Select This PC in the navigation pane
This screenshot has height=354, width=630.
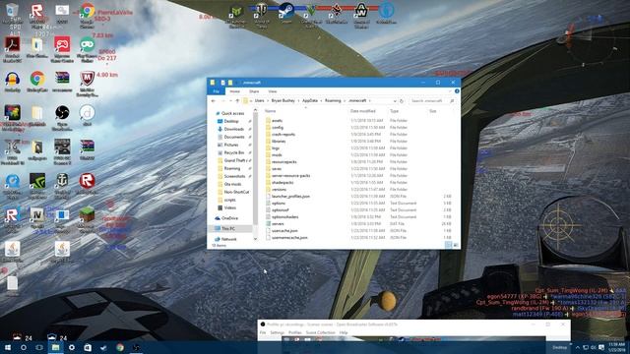click(x=228, y=229)
